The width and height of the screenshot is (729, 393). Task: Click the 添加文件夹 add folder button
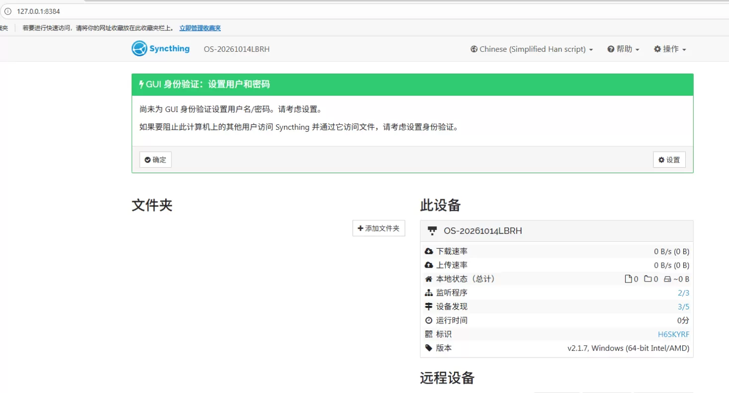click(x=379, y=228)
